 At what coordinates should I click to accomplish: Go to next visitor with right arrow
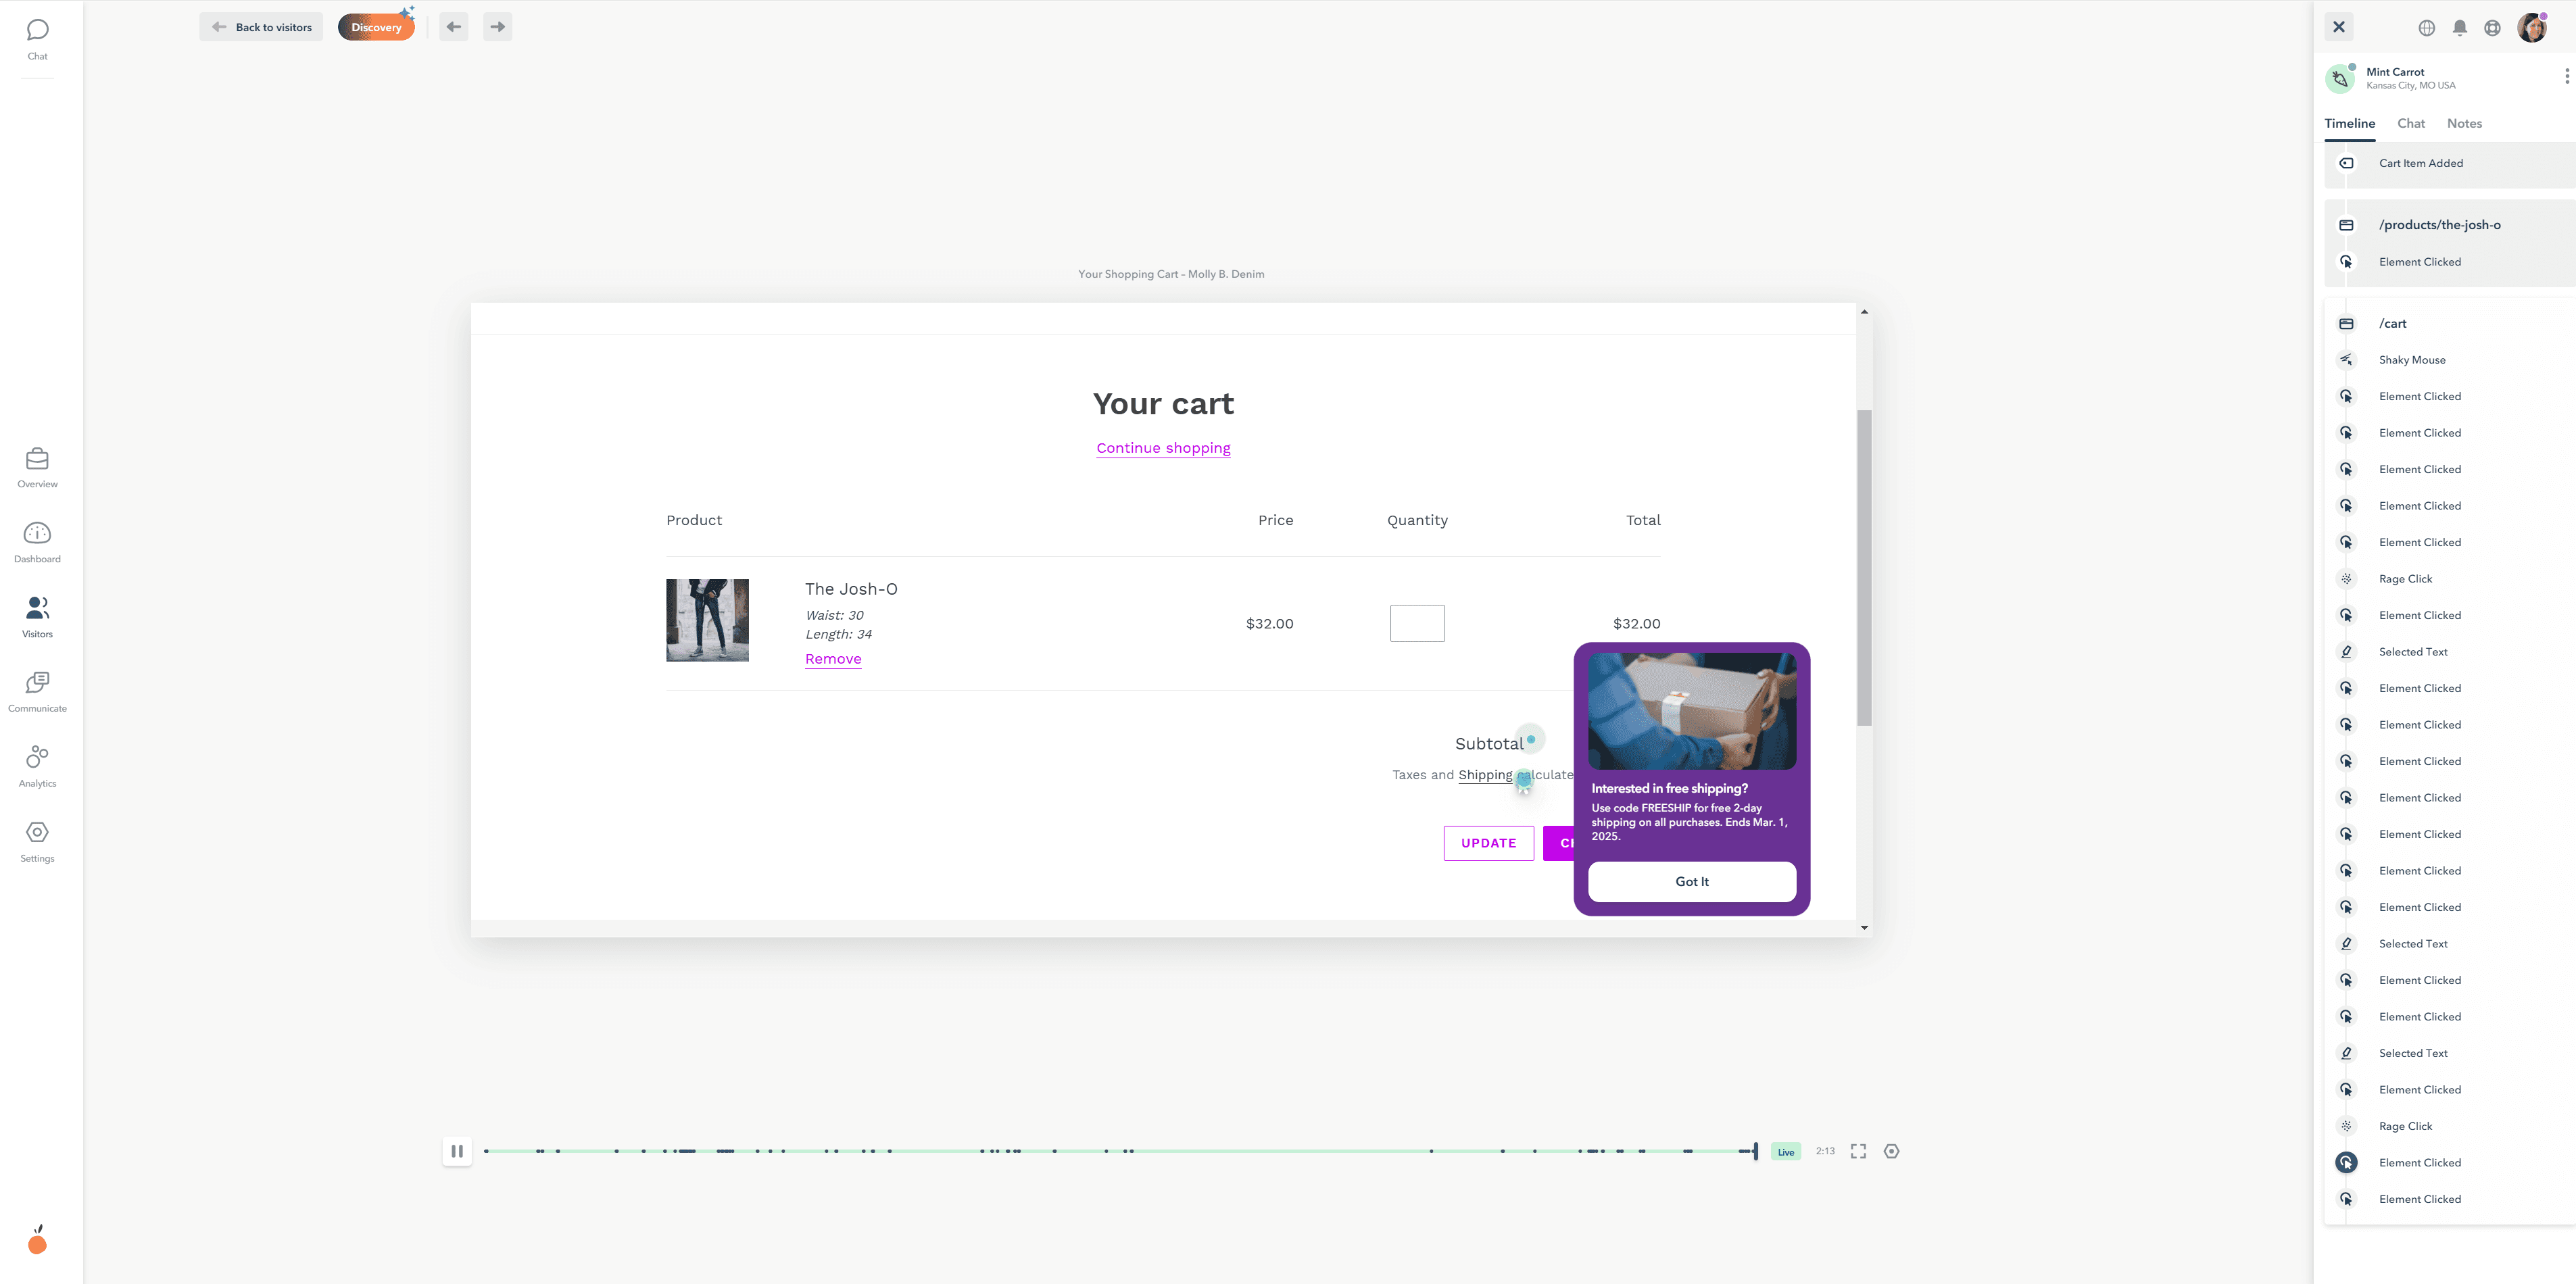498,27
